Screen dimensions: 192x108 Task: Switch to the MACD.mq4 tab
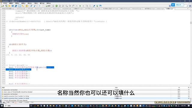point(56,9)
